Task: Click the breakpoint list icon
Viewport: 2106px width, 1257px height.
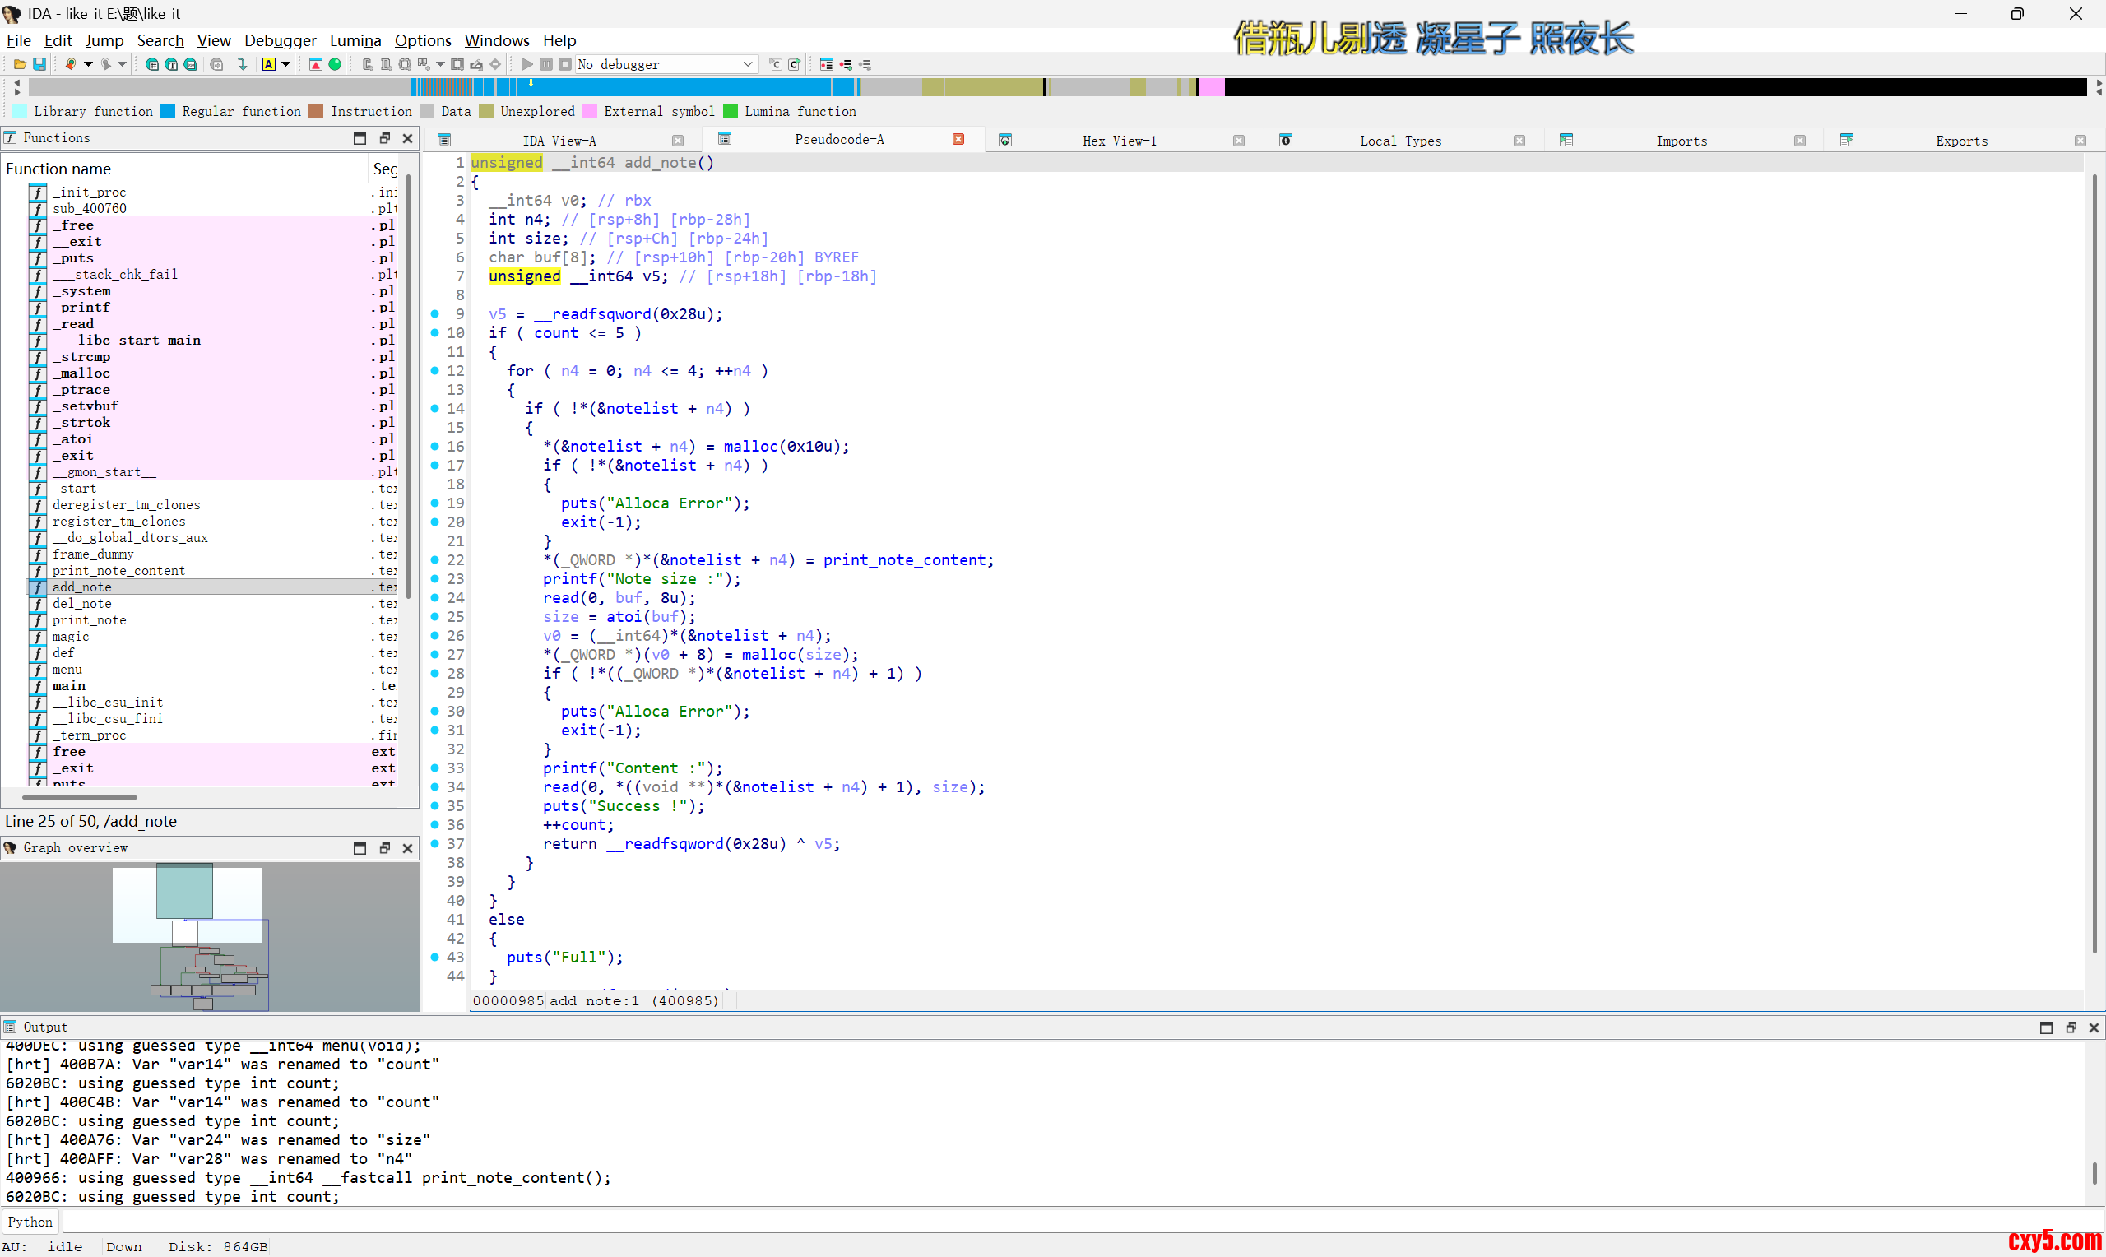Action: [x=827, y=64]
